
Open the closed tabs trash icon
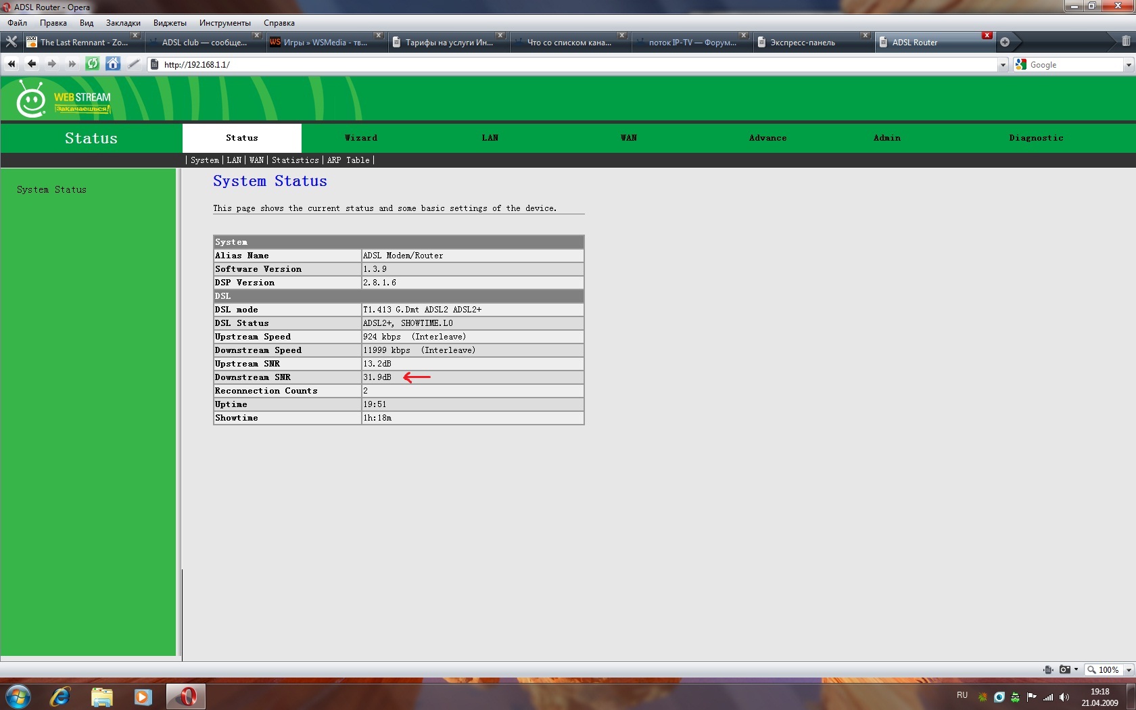point(1126,42)
